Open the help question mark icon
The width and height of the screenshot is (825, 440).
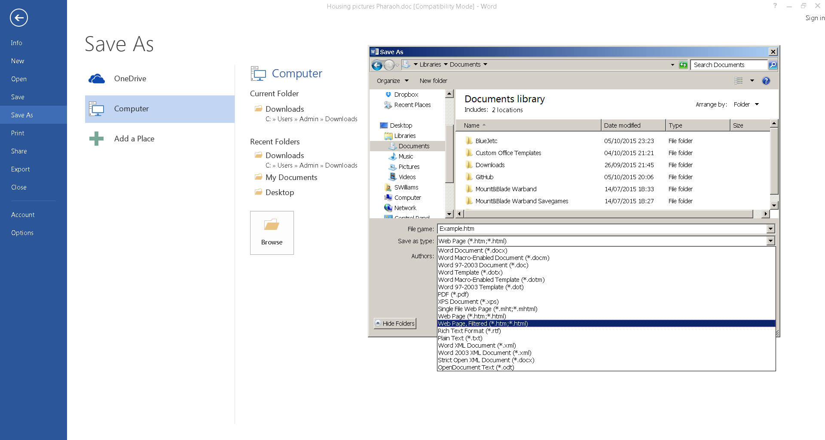click(x=766, y=81)
